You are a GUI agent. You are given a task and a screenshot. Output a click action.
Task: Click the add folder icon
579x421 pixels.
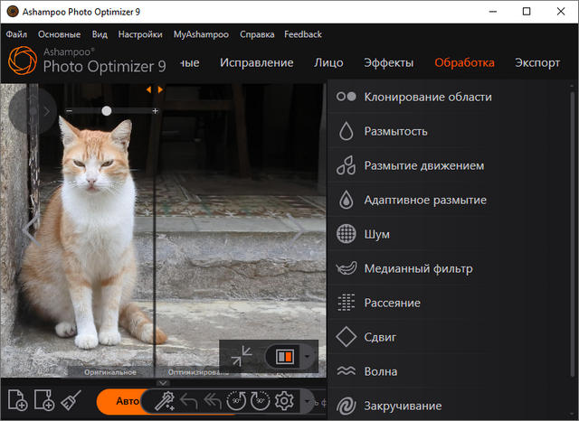pyautogui.click(x=45, y=400)
